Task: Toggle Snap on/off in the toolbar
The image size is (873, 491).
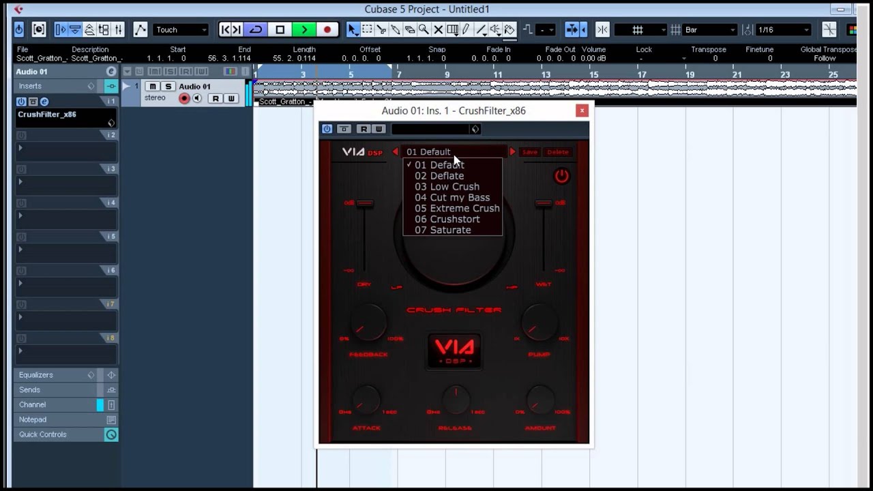Action: (602, 30)
